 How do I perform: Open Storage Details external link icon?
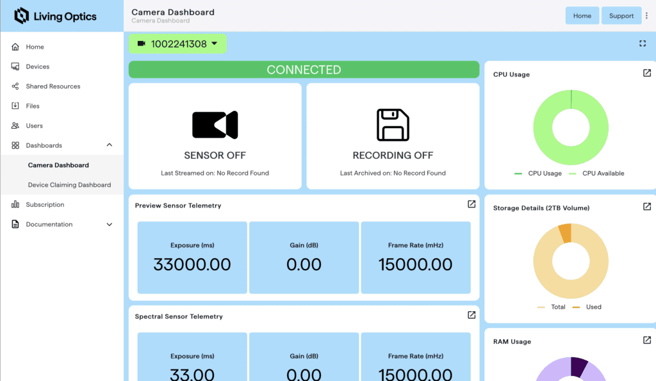[x=647, y=207]
